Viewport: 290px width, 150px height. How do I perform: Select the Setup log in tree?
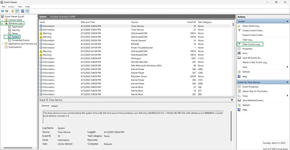pyautogui.click(x=15, y=33)
